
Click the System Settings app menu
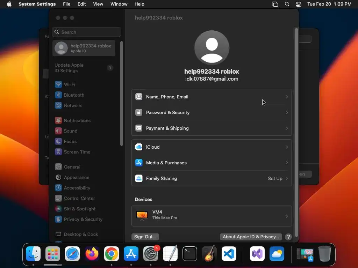(x=37, y=4)
